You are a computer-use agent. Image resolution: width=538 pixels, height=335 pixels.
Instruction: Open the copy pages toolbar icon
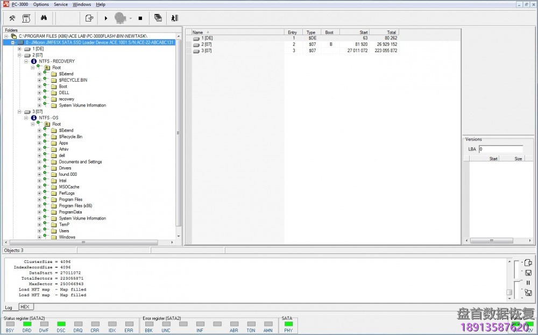(158, 18)
